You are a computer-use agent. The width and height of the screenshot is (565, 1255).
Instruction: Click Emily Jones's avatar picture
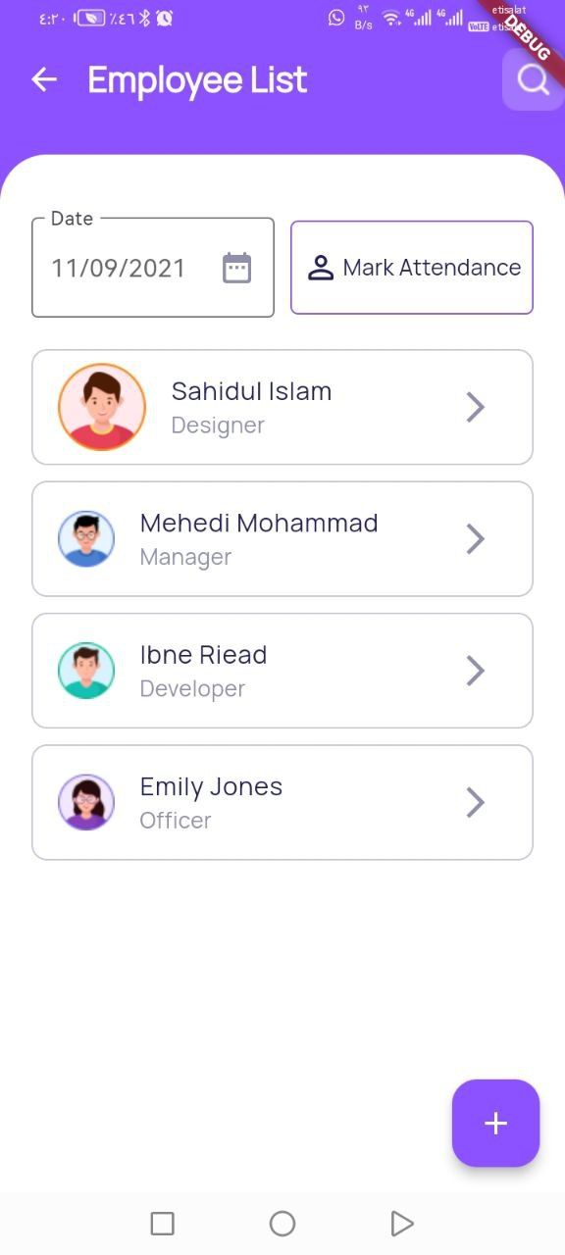coord(86,802)
